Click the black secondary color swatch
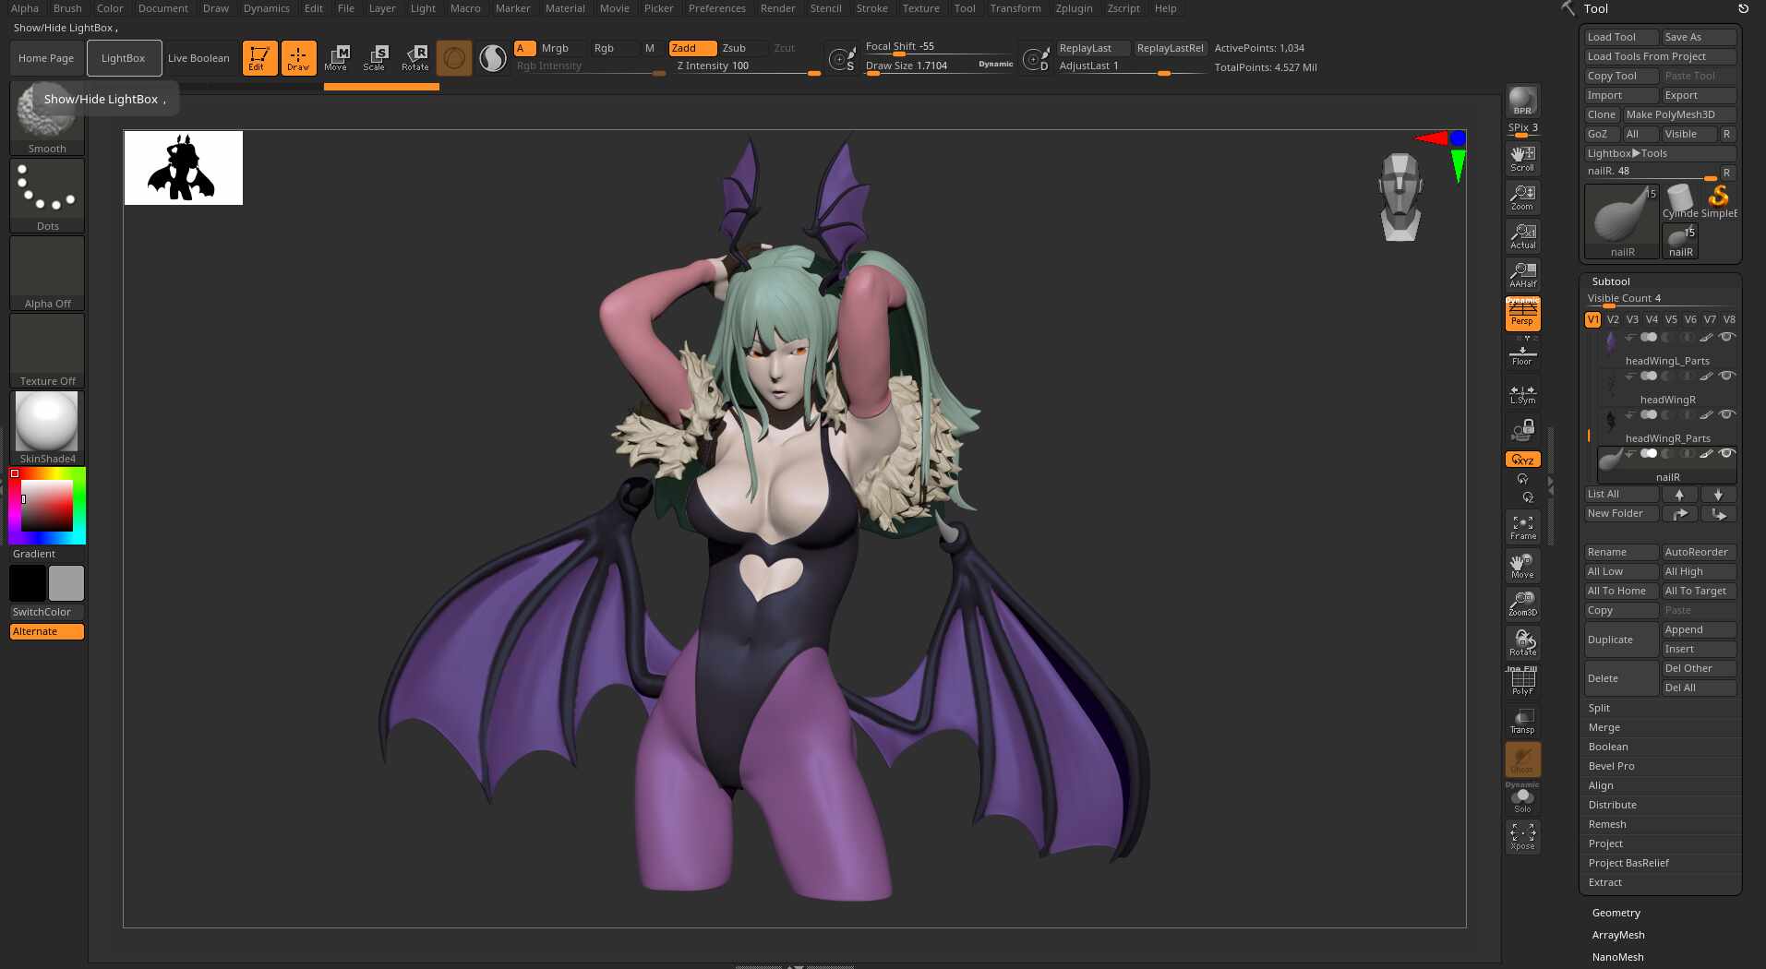 [x=28, y=583]
